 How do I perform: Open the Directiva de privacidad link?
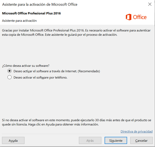pyautogui.click(x=137, y=131)
